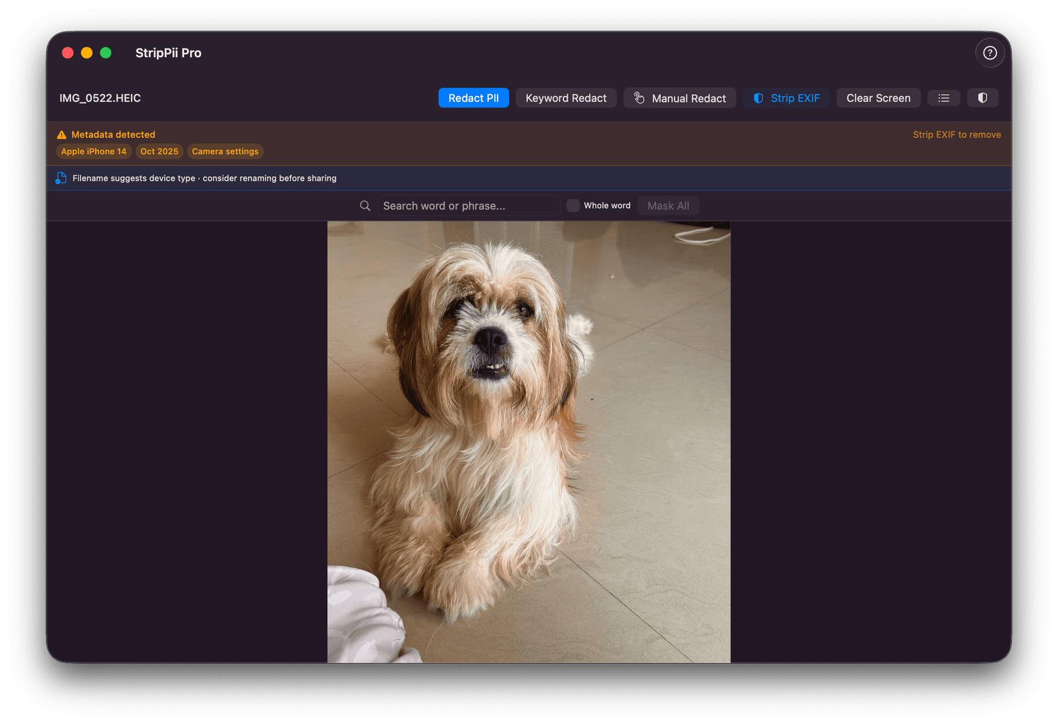Viewport: 1058px width, 724px height.
Task: Focus the Search word or phrase field
Action: coord(468,206)
